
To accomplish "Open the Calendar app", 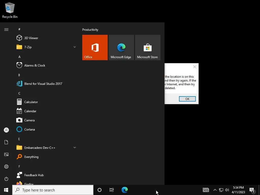I will (x=46, y=111).
